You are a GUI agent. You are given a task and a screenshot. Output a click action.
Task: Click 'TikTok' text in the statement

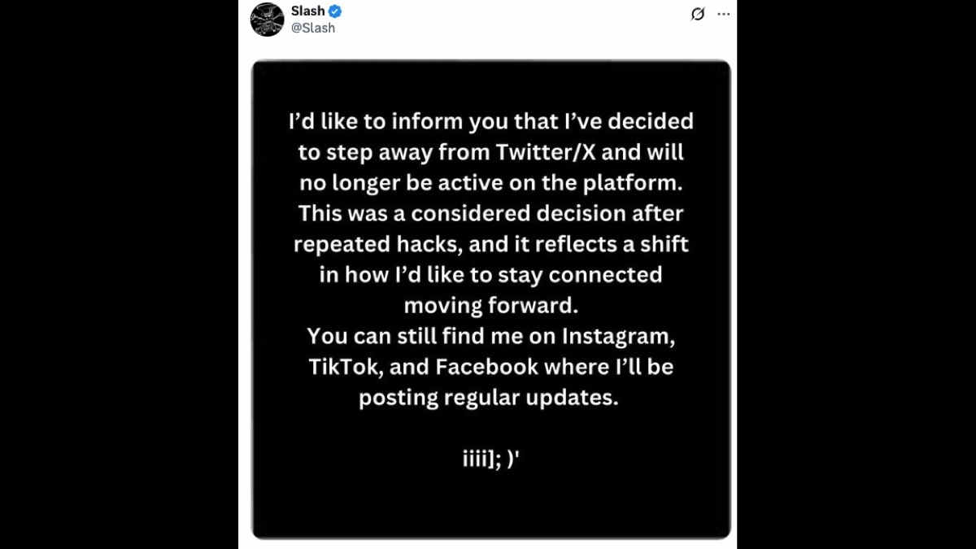[345, 367]
